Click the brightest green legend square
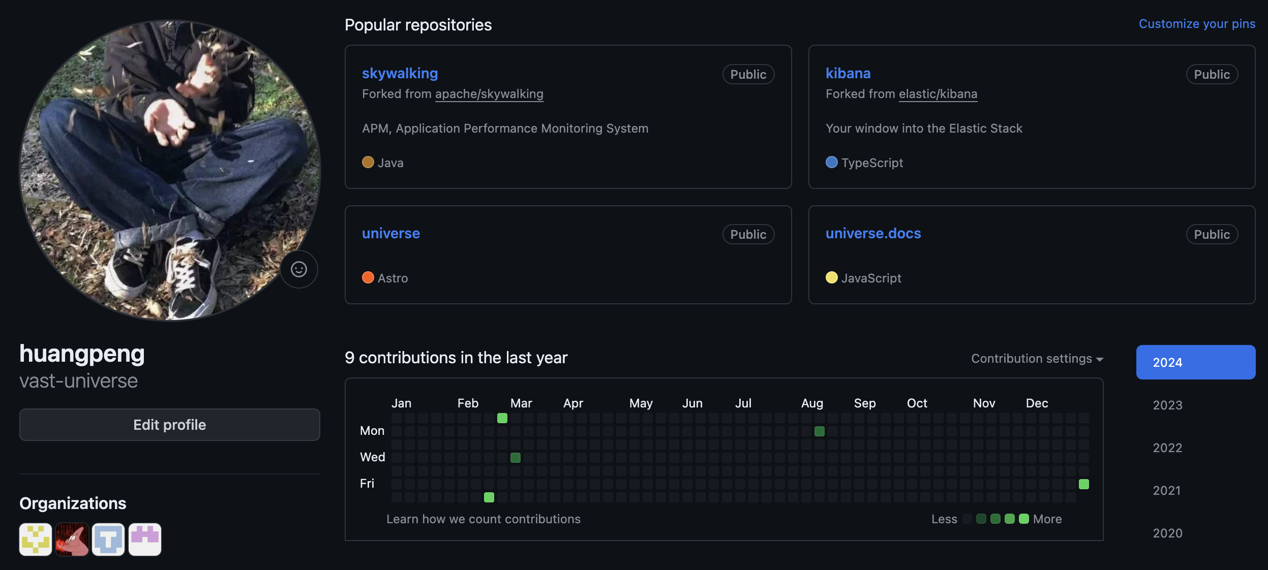1268x570 pixels. pos(1024,519)
